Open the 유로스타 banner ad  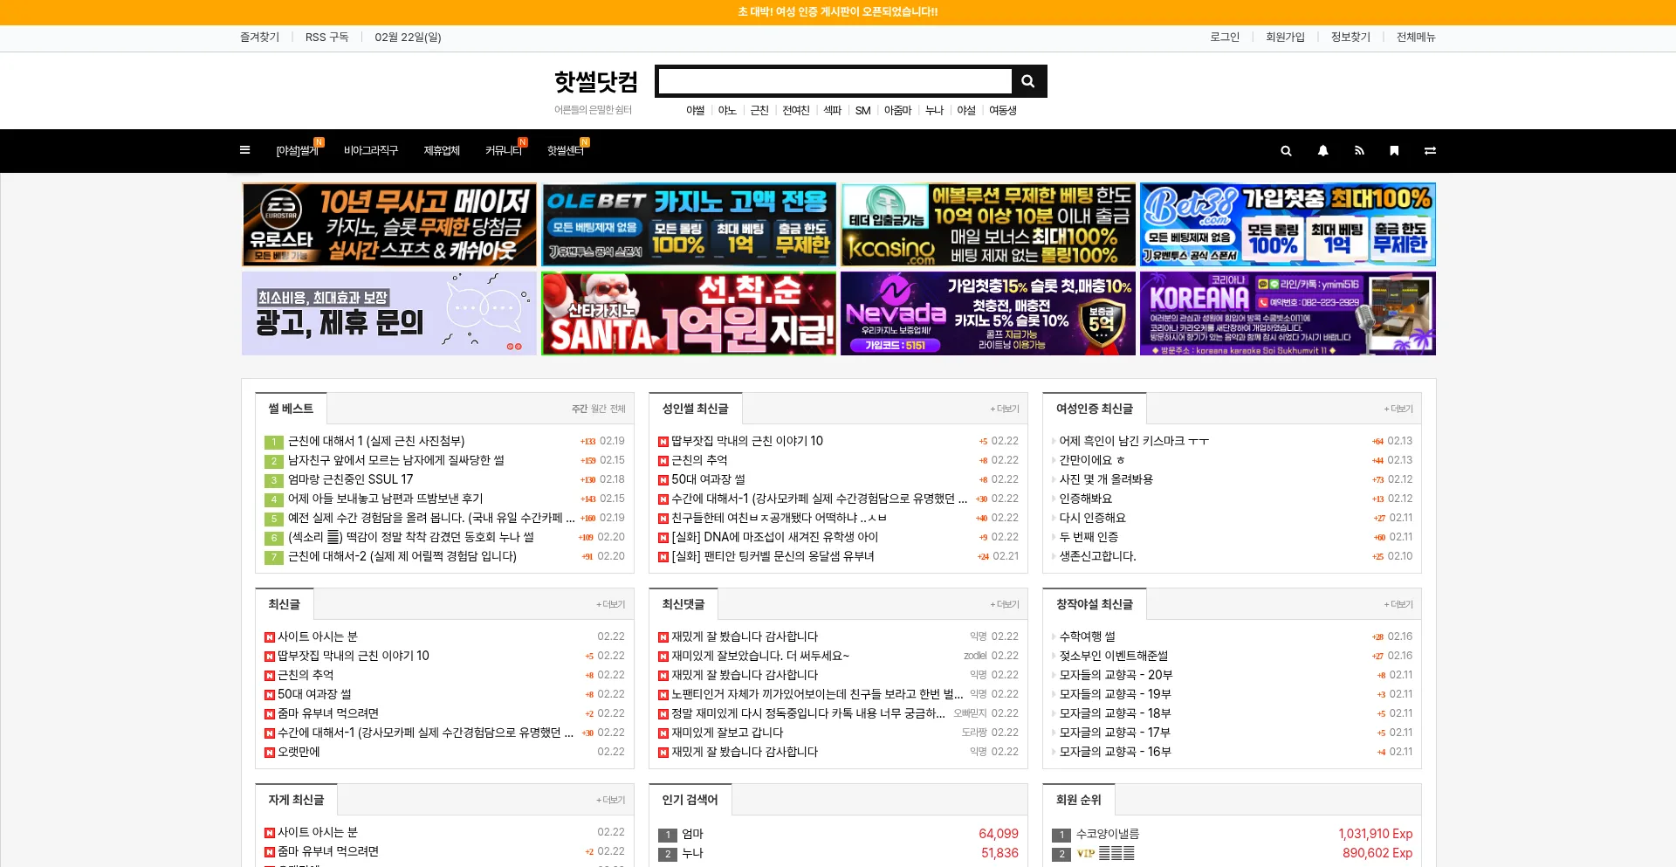[389, 224]
